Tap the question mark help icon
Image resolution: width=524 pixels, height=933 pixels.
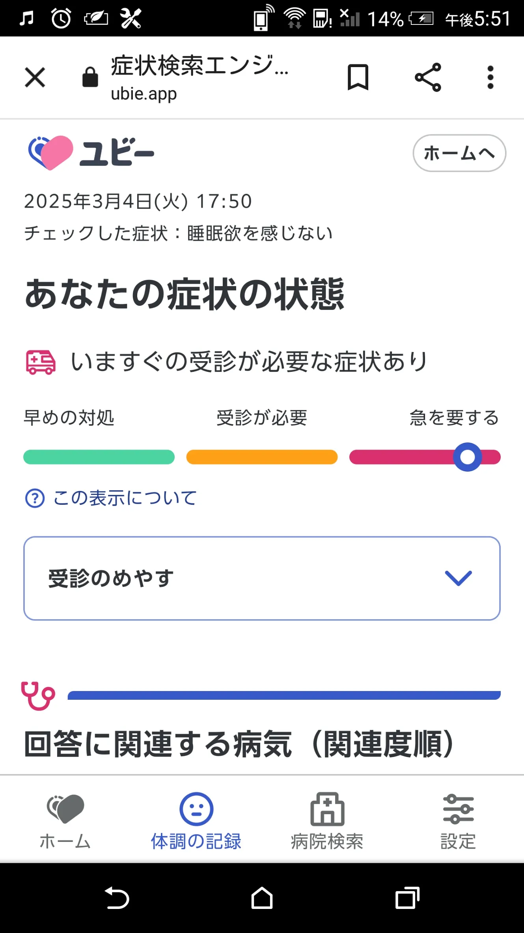pos(35,498)
